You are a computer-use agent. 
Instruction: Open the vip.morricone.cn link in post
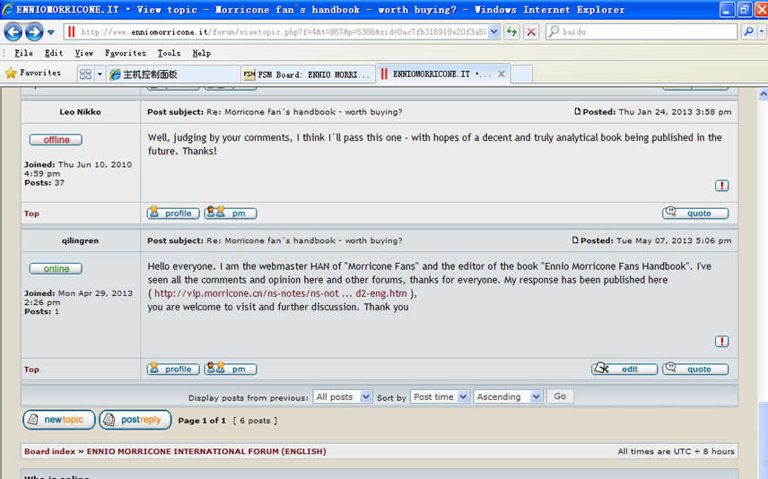(x=281, y=293)
